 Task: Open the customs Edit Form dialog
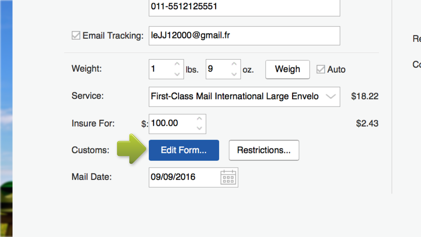(184, 150)
